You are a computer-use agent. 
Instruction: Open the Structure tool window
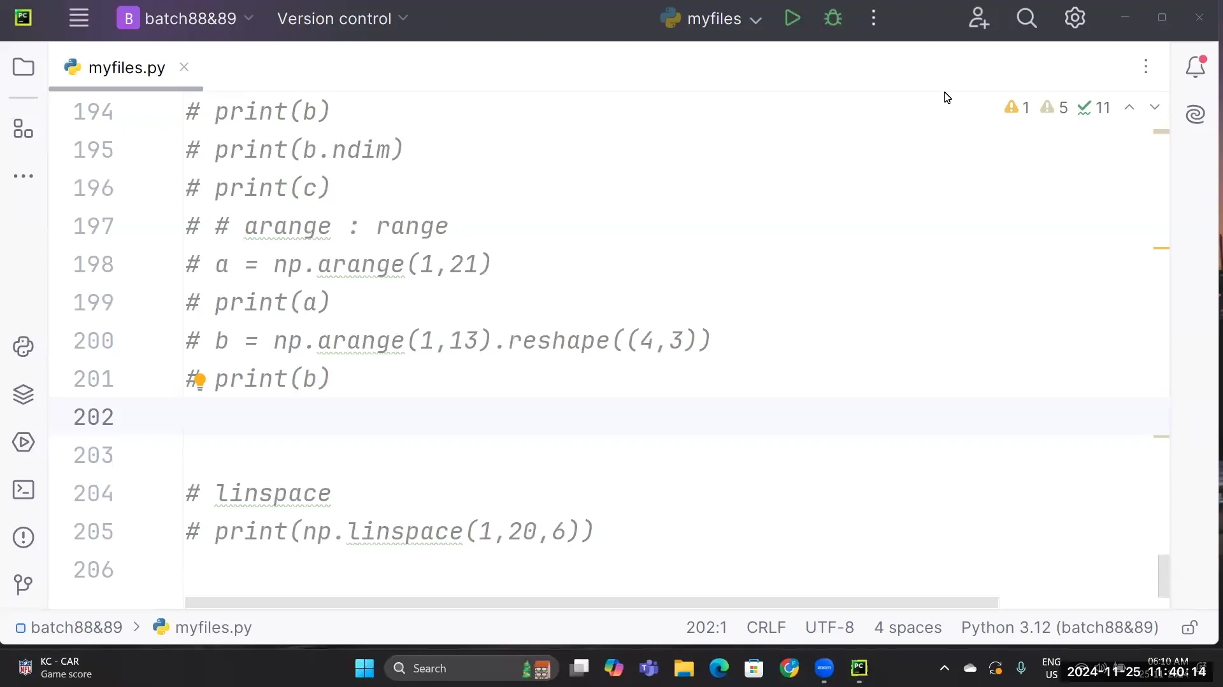pos(23,128)
